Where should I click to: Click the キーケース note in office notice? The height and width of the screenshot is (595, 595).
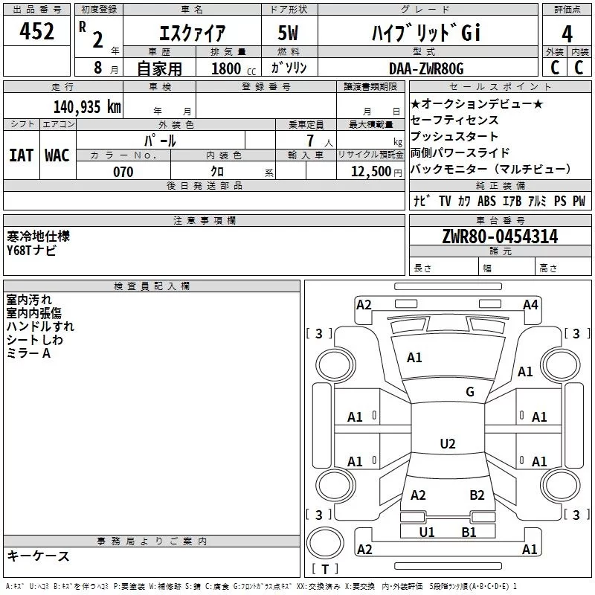(39, 556)
